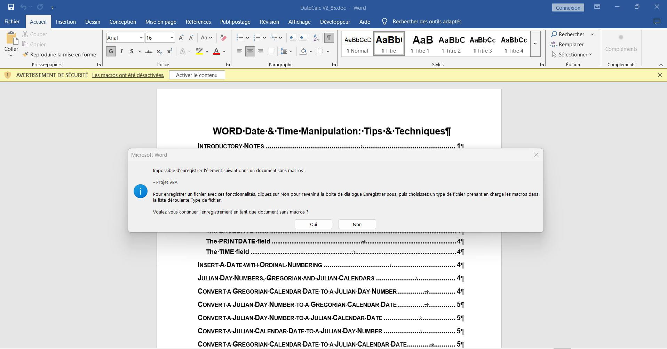667x349 pixels.
Task: Align text left icon
Action: pos(239,51)
